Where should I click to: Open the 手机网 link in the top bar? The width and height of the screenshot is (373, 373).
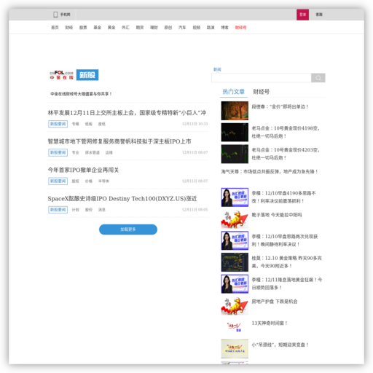coord(65,15)
